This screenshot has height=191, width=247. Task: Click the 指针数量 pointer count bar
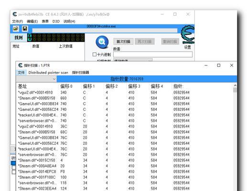tap(147, 79)
